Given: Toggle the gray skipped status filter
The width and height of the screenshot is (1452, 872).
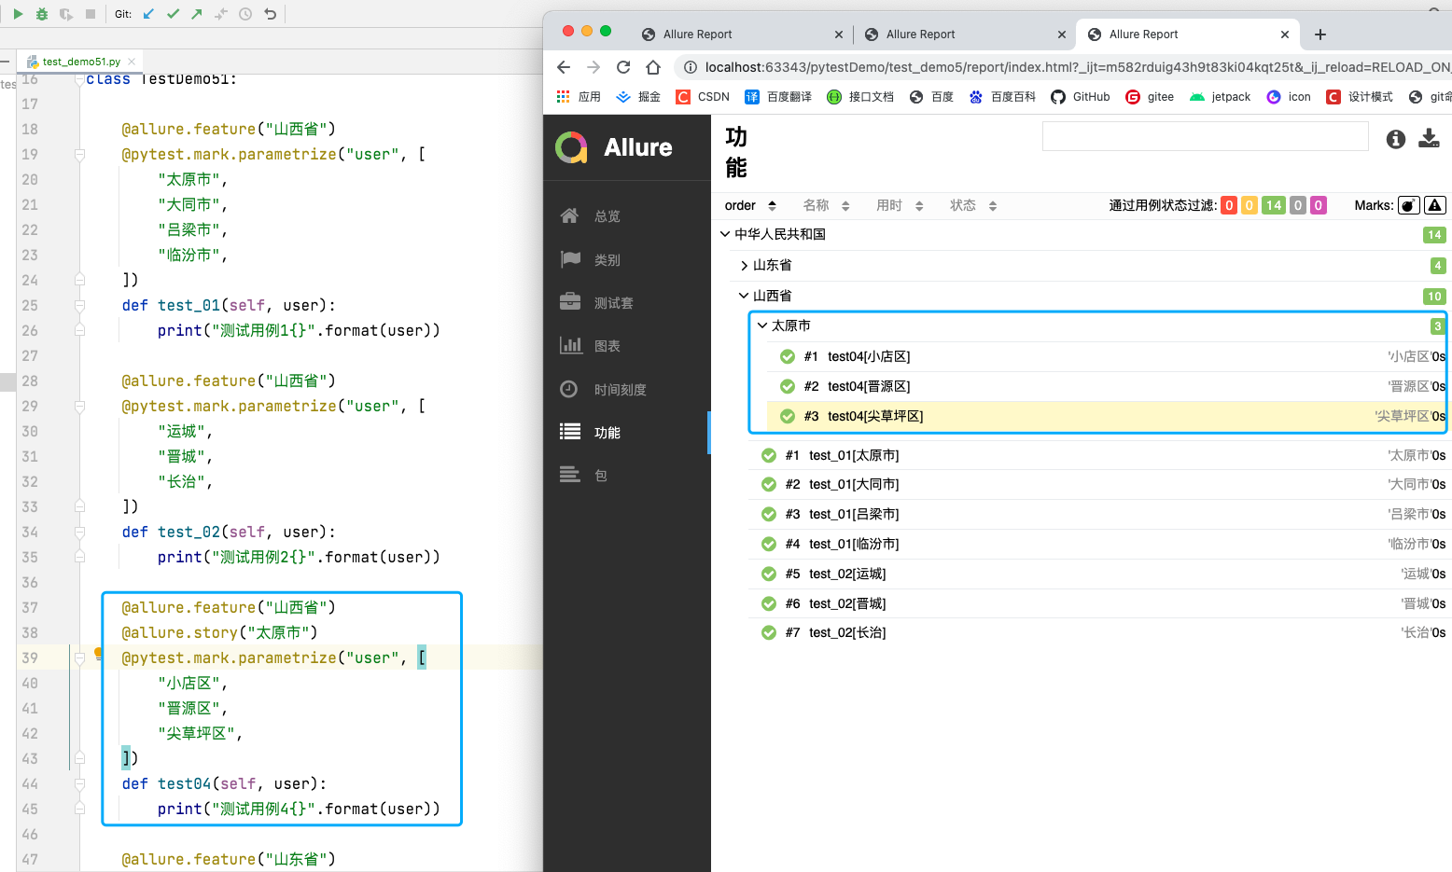Looking at the screenshot, I should pyautogui.click(x=1298, y=205).
